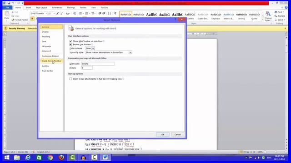Click the Grow Font icon
This screenshot has width=291, height=163.
click(x=58, y=14)
